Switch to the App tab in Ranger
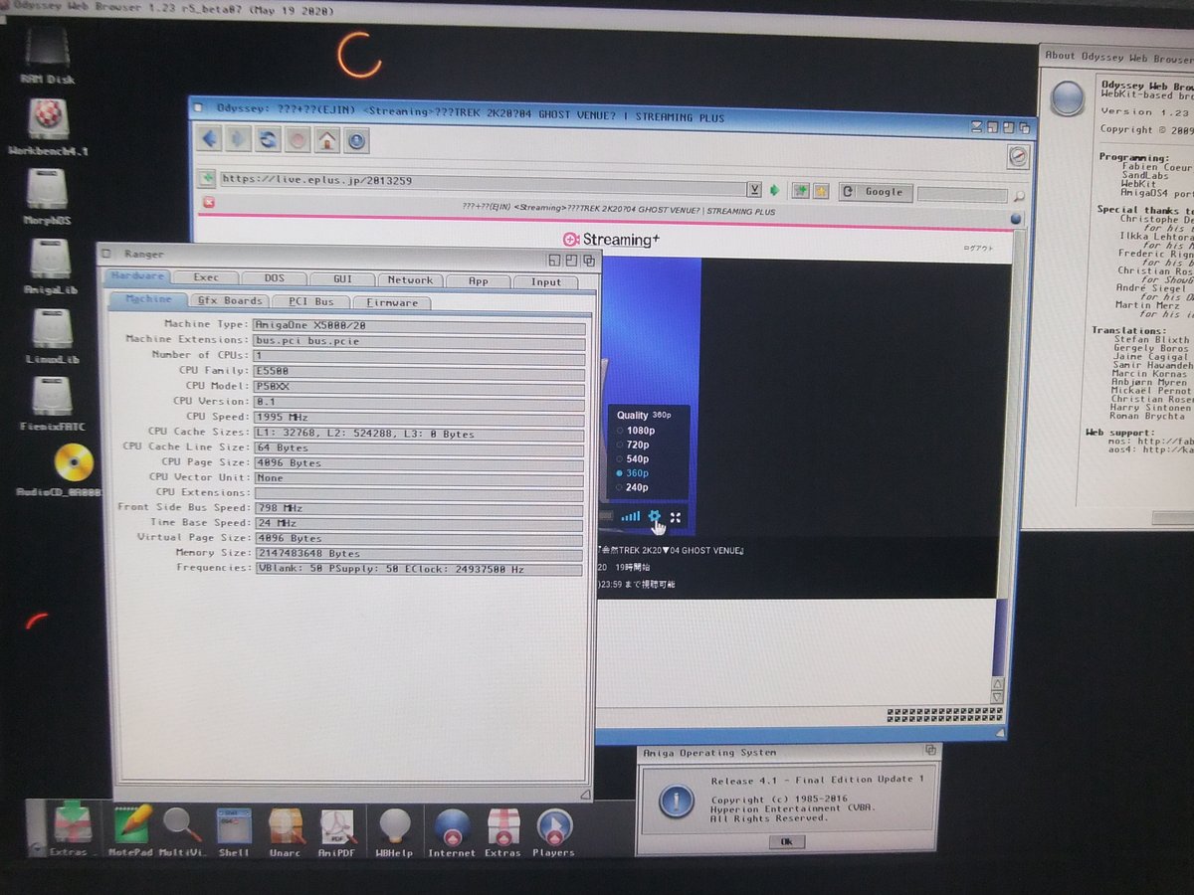The width and height of the screenshot is (1194, 895). (x=478, y=281)
